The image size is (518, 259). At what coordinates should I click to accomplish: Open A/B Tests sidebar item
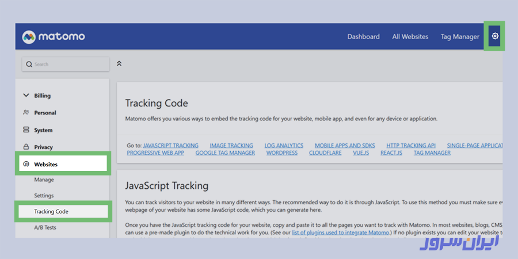pyautogui.click(x=45, y=227)
